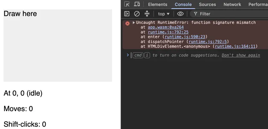Open the app.wasm:0xa264 link

coord(166,27)
